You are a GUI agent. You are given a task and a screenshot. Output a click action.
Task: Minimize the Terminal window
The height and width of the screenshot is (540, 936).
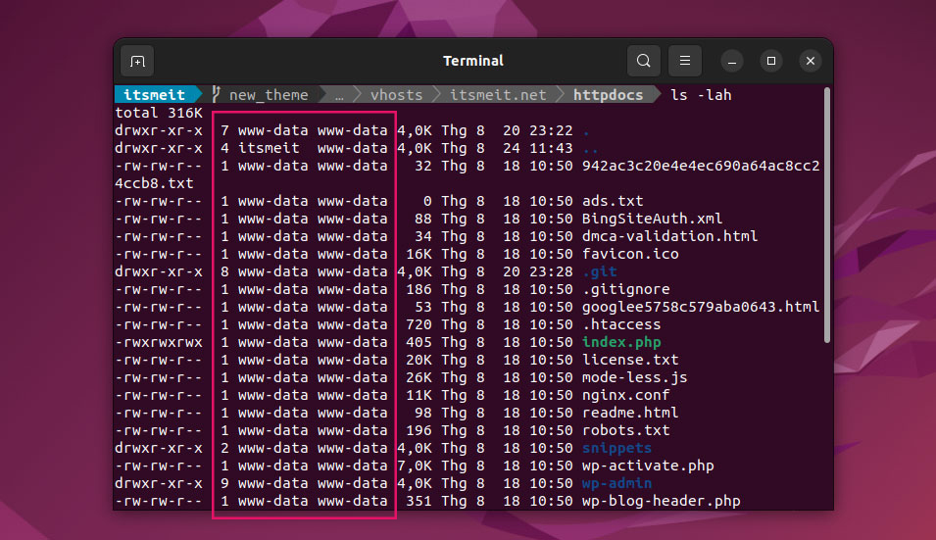[x=732, y=61]
